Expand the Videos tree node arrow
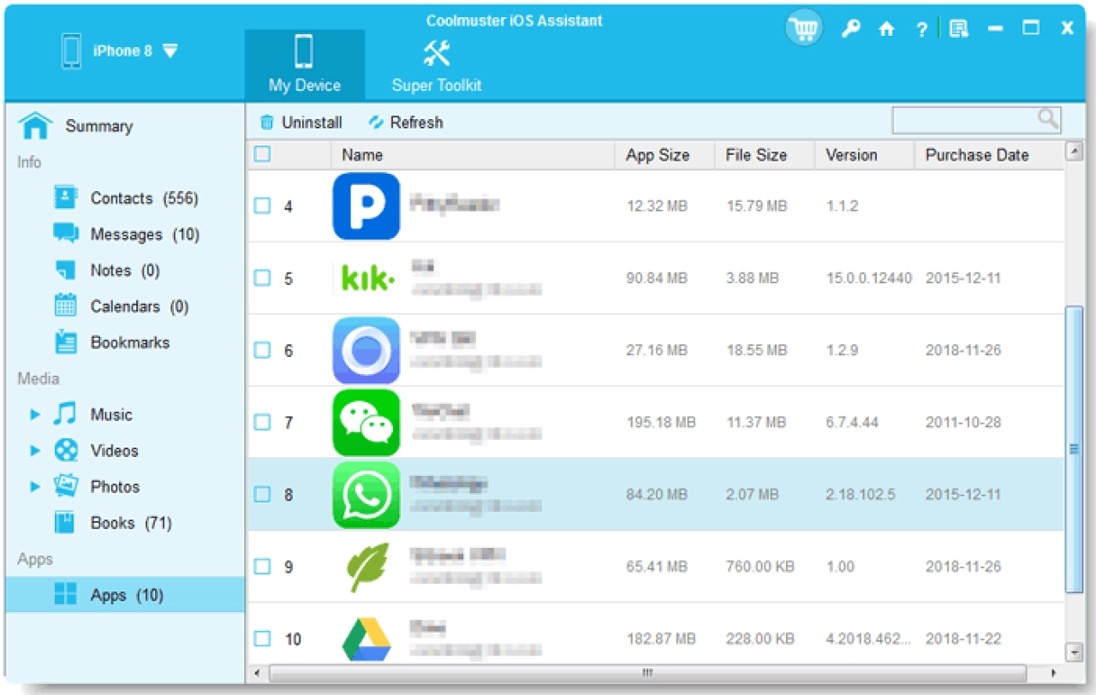The image size is (1096, 695). pos(35,450)
